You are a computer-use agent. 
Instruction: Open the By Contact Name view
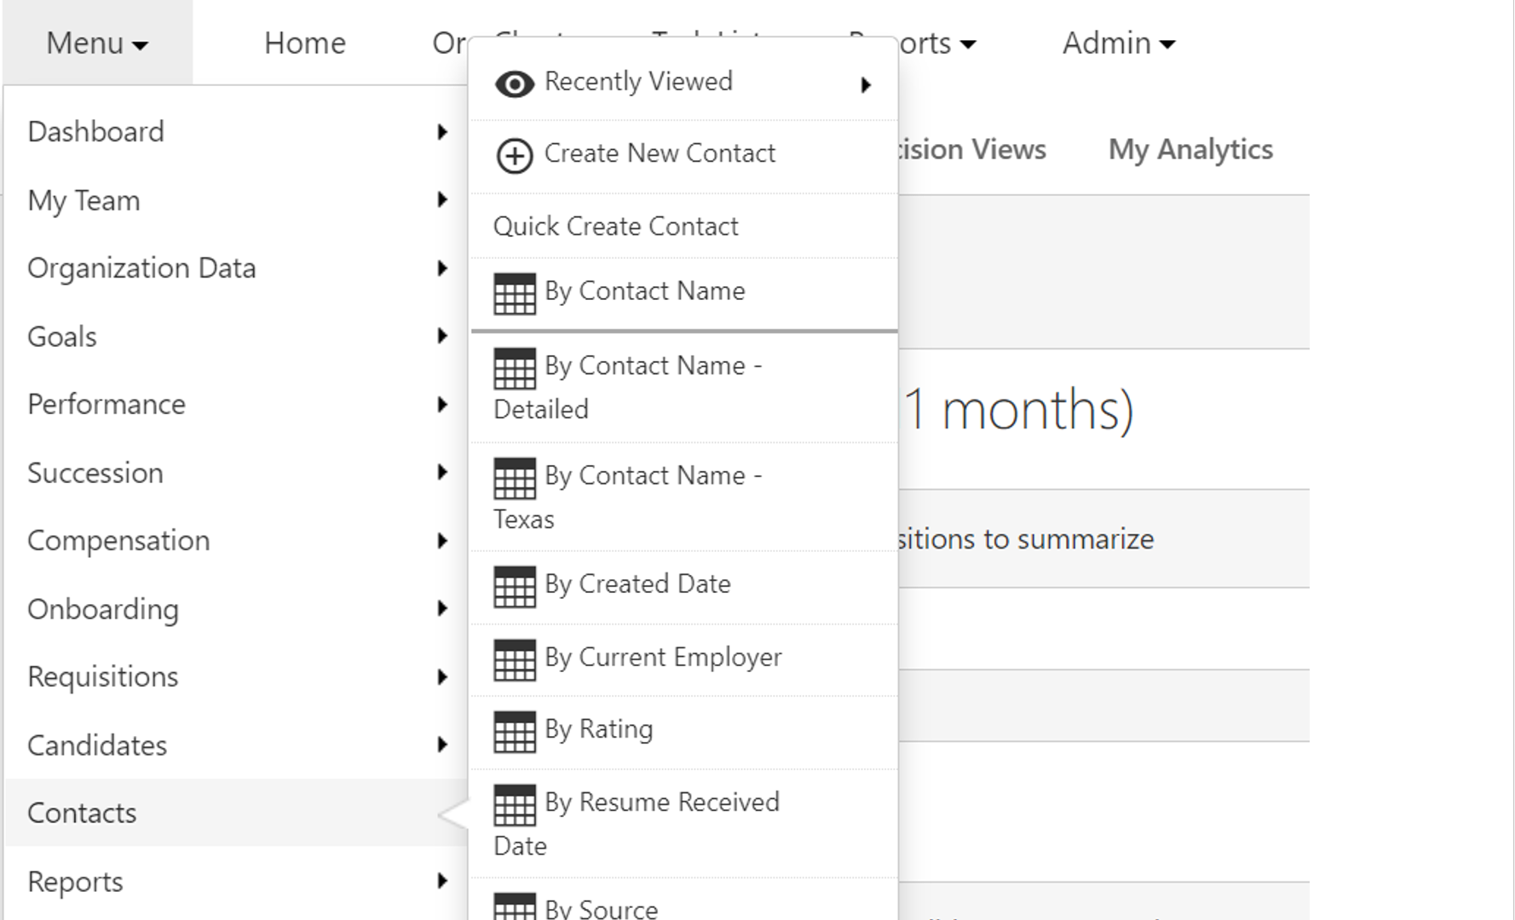click(684, 293)
